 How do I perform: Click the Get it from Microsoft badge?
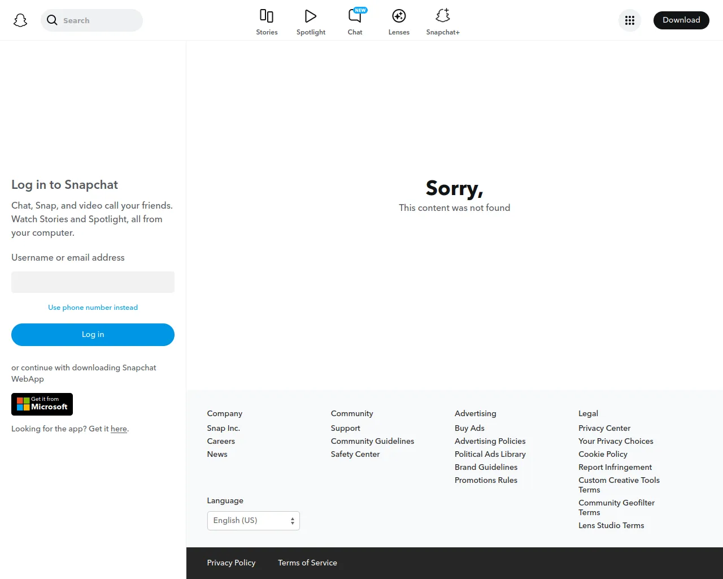pos(42,404)
